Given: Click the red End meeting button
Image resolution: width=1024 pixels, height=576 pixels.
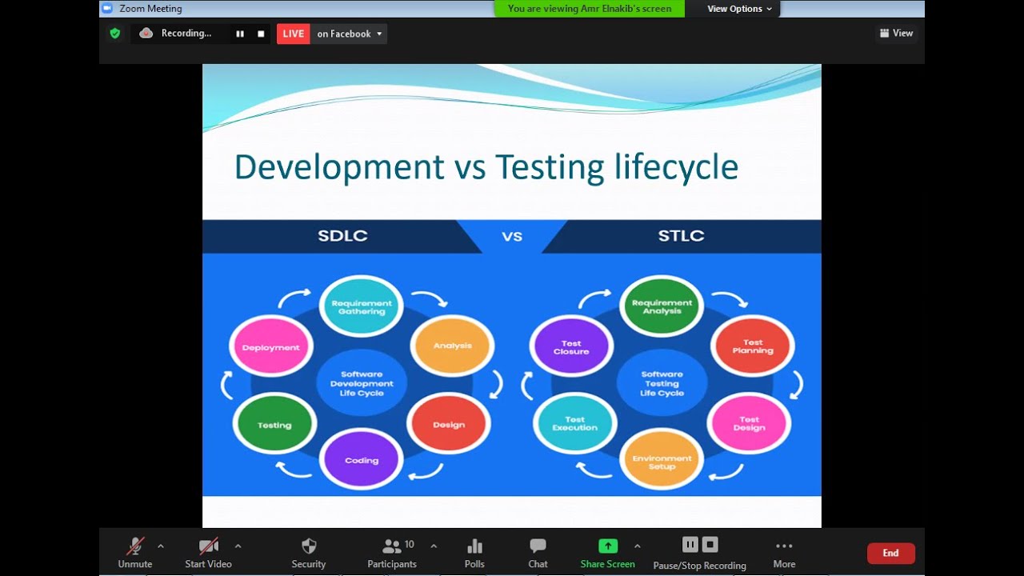Looking at the screenshot, I should [x=890, y=553].
